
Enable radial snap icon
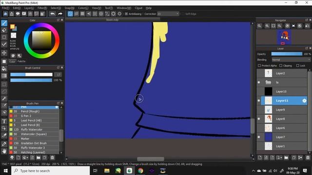[x=95, y=14]
